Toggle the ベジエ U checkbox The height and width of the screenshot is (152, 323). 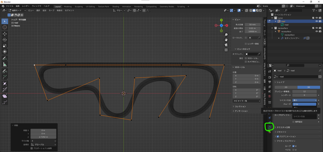click(293, 150)
